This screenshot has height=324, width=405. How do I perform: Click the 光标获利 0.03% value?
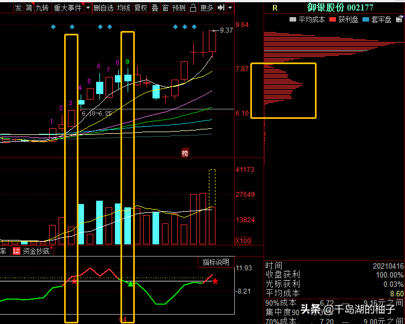point(393,284)
